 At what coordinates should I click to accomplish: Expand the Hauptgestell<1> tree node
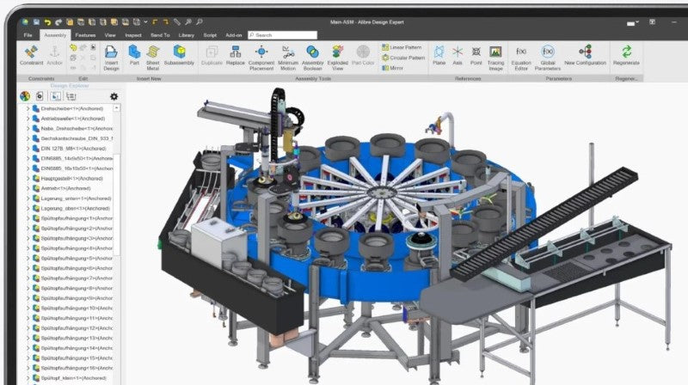point(27,177)
